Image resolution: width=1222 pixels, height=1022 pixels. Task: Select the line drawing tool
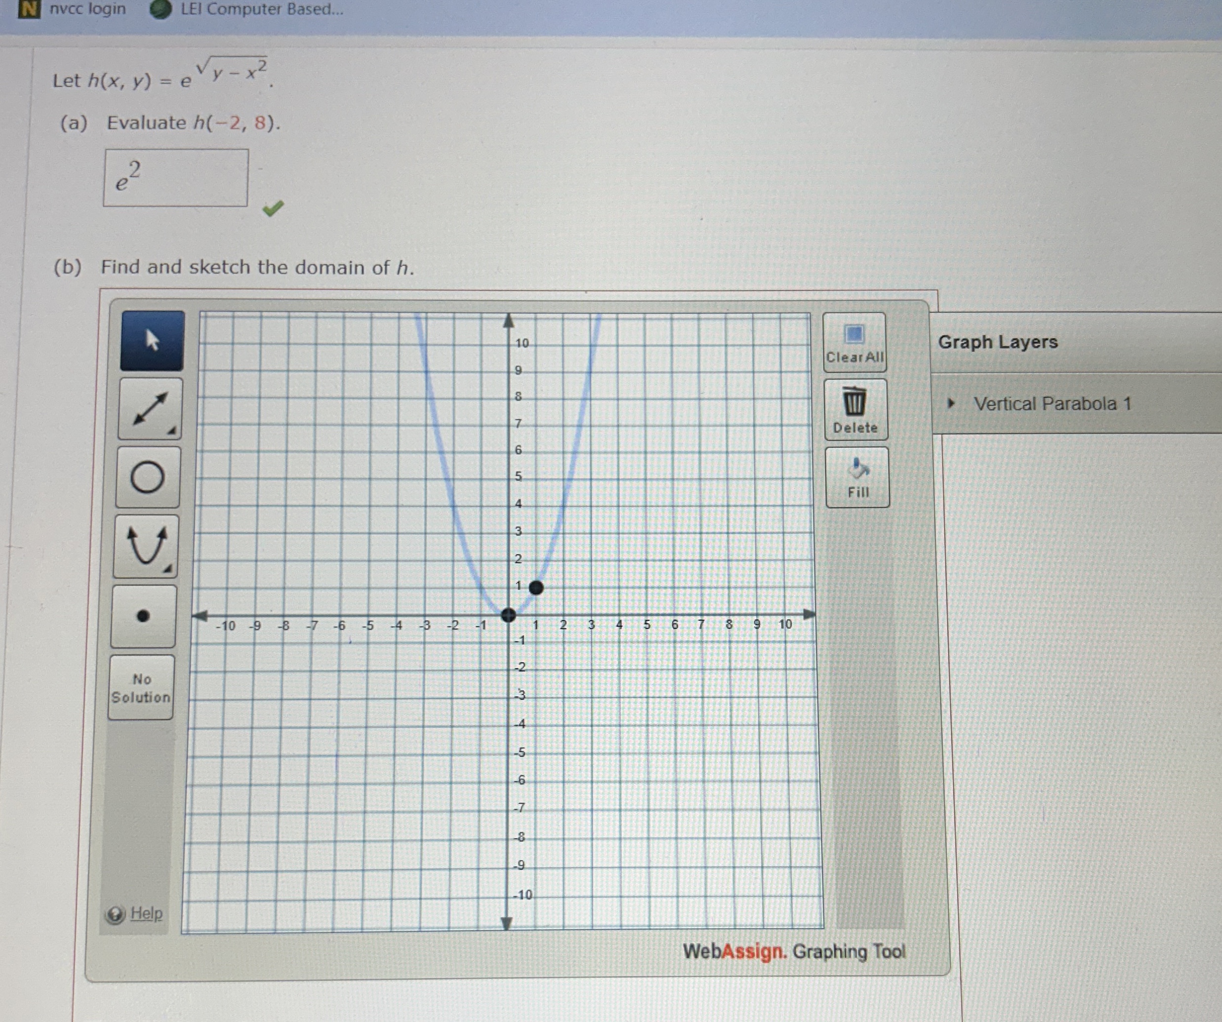(150, 408)
